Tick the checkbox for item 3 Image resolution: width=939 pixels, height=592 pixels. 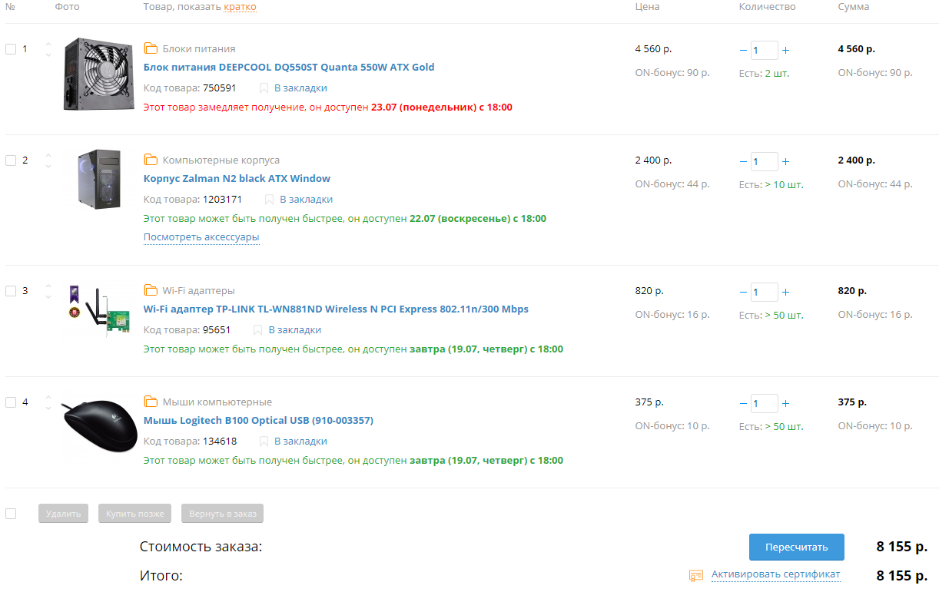(11, 291)
